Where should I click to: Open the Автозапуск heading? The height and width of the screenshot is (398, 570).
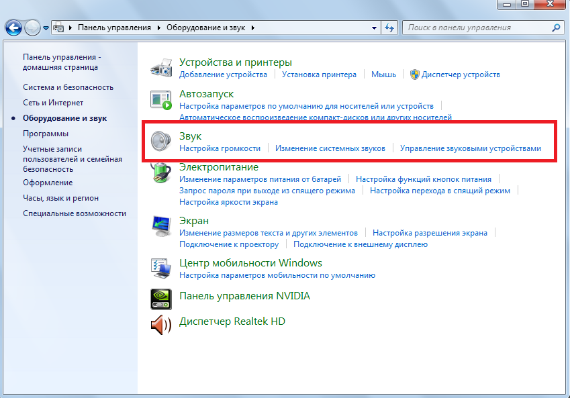click(x=207, y=94)
